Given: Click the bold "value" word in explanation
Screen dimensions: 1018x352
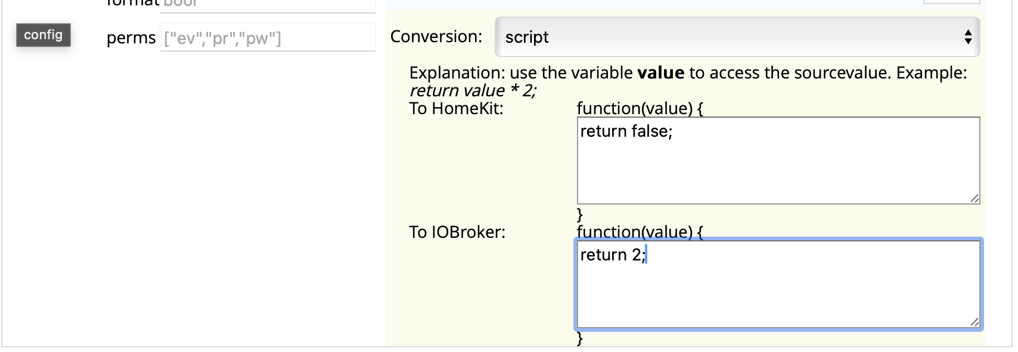Looking at the screenshot, I should point(660,73).
